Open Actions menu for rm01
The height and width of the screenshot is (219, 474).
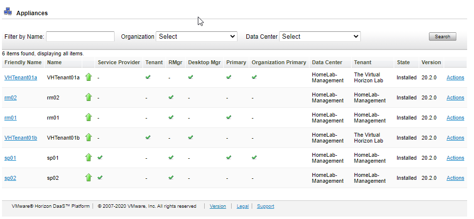pyautogui.click(x=455, y=118)
